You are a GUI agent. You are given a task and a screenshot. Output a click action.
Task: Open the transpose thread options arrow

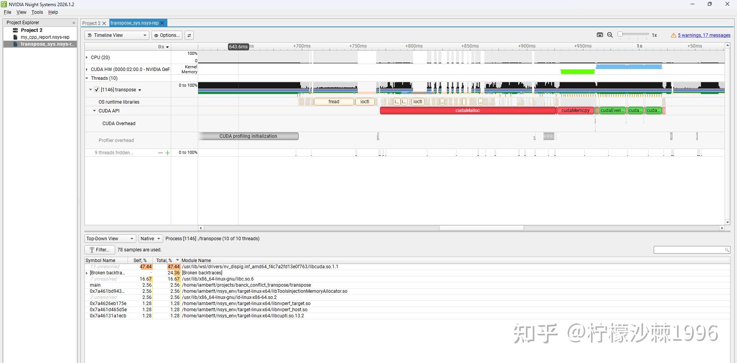coord(140,90)
